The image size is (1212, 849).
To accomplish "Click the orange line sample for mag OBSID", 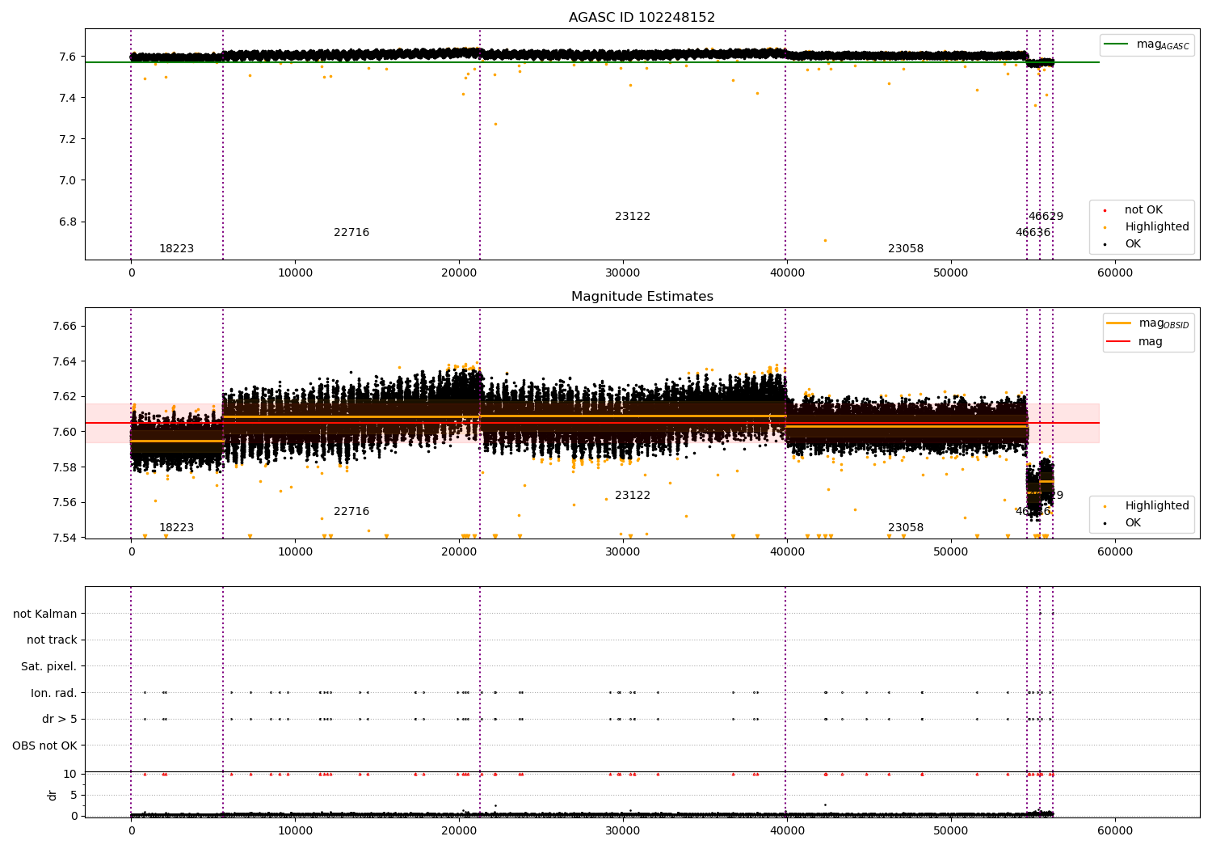I will tap(1119, 323).
